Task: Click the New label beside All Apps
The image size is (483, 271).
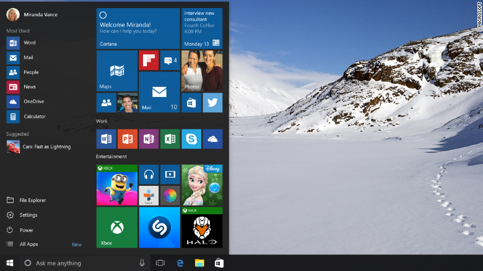Action: click(x=77, y=244)
